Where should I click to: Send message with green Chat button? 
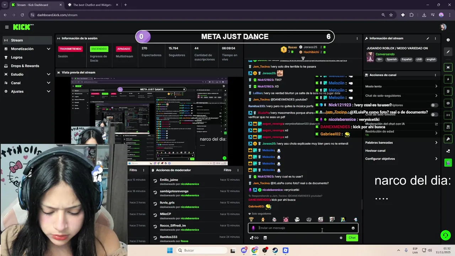[352, 238]
